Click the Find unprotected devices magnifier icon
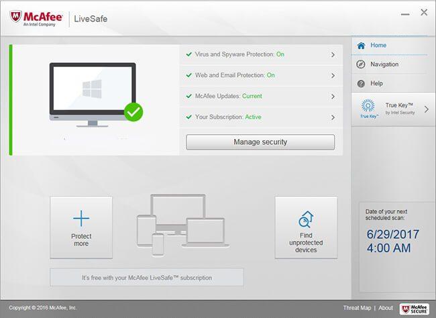This screenshot has width=436, height=318. [x=306, y=219]
